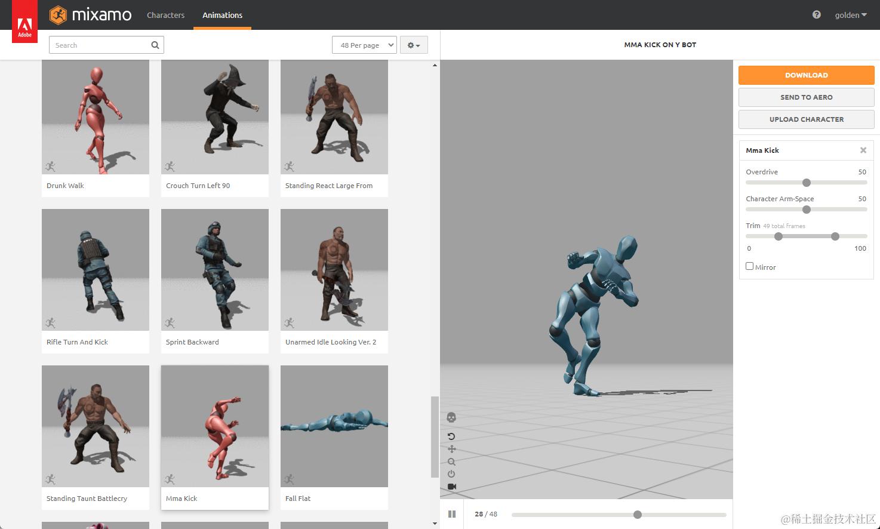The image size is (880, 529).
Task: Open the help question mark icon
Action: click(x=817, y=15)
